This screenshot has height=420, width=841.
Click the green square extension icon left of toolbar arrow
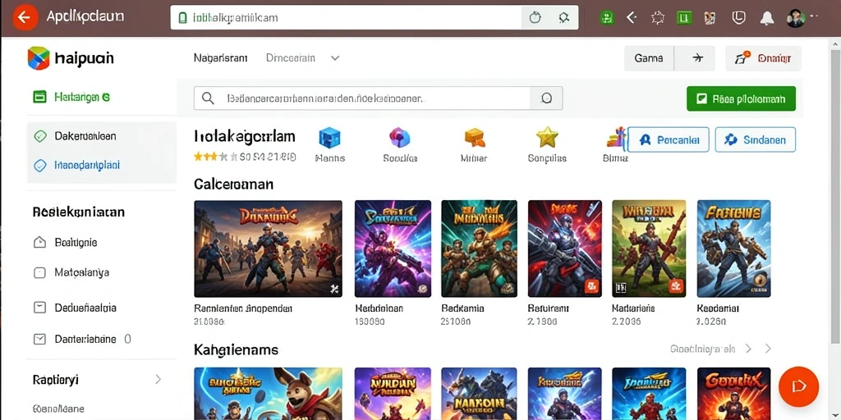[607, 18]
